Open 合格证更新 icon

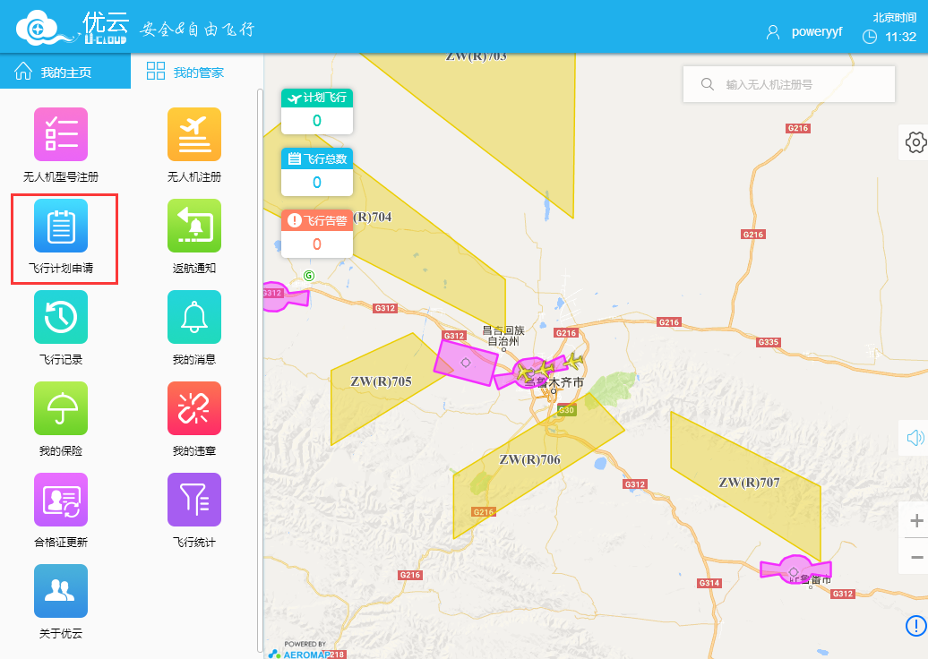pos(61,500)
